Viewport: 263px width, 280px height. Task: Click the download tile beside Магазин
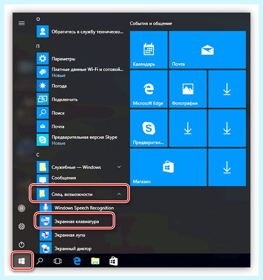227,167
